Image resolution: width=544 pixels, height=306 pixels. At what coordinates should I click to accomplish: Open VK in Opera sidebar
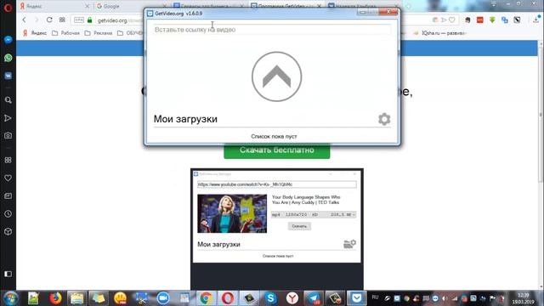[x=8, y=76]
